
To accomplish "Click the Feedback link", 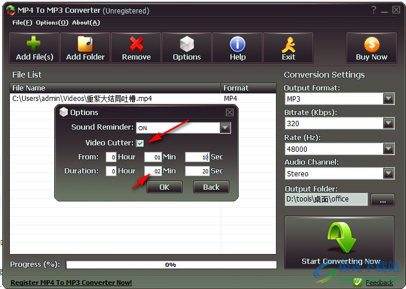I will click(379, 283).
